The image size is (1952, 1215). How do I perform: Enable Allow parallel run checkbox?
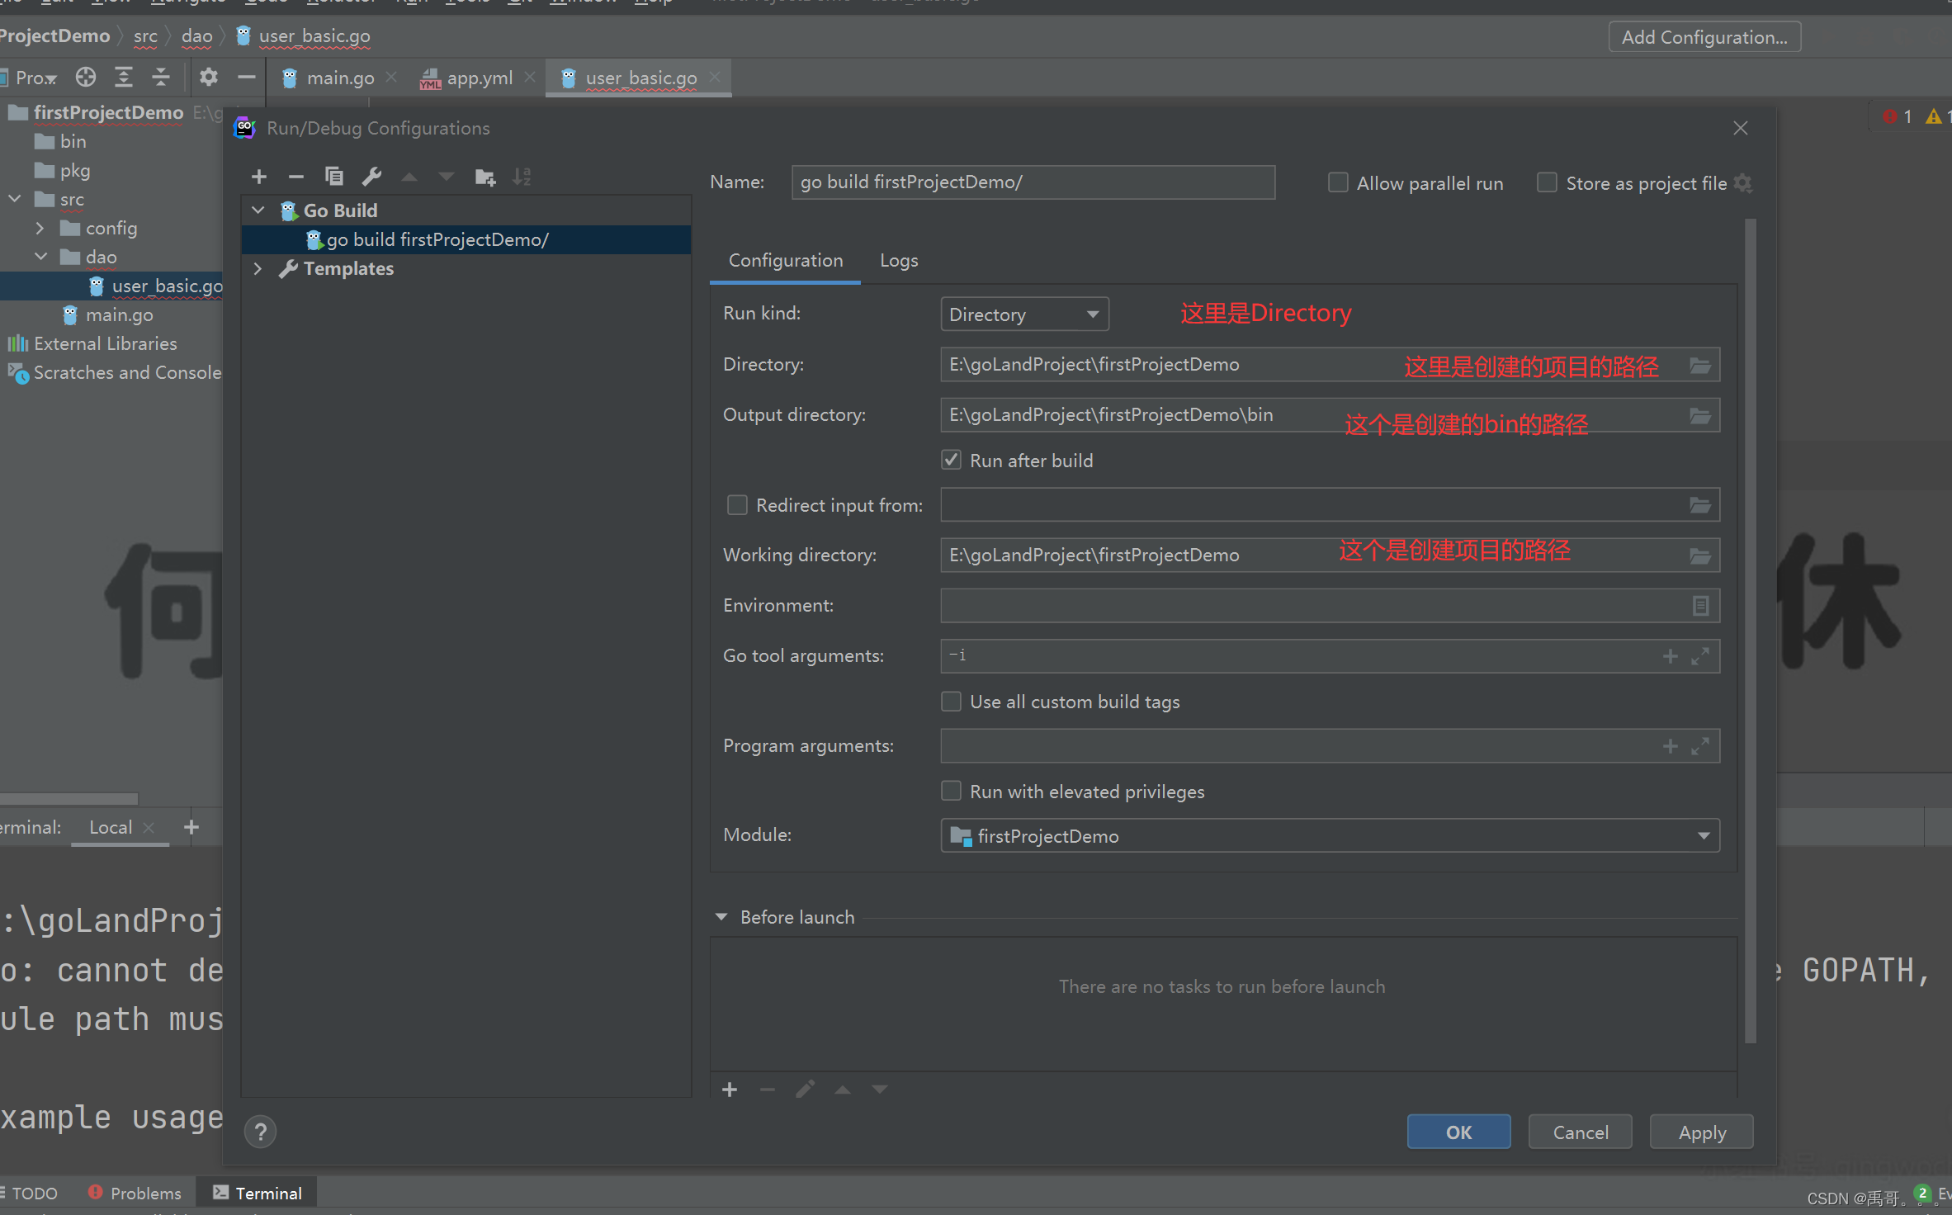1338,183
